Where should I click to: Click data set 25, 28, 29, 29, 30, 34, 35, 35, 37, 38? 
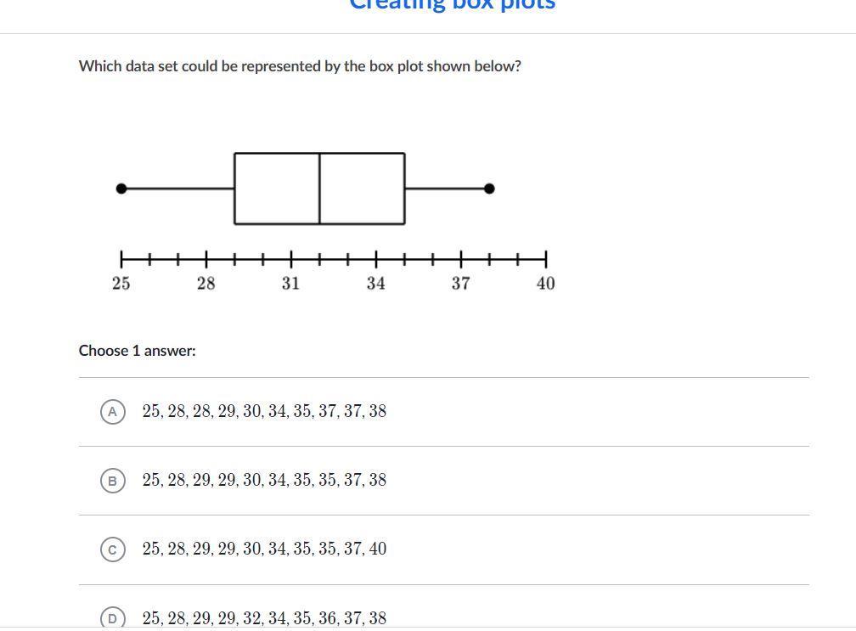(264, 480)
